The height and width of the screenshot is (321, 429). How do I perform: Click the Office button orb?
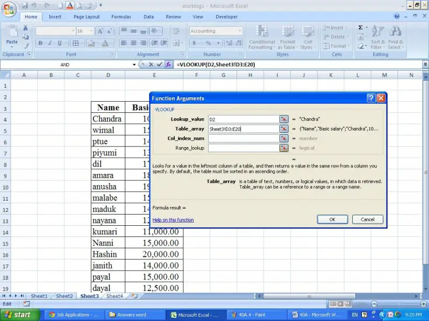click(x=9, y=9)
